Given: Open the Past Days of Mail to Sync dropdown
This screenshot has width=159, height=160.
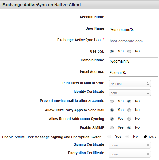Looking at the screenshot, I should tap(130, 84).
